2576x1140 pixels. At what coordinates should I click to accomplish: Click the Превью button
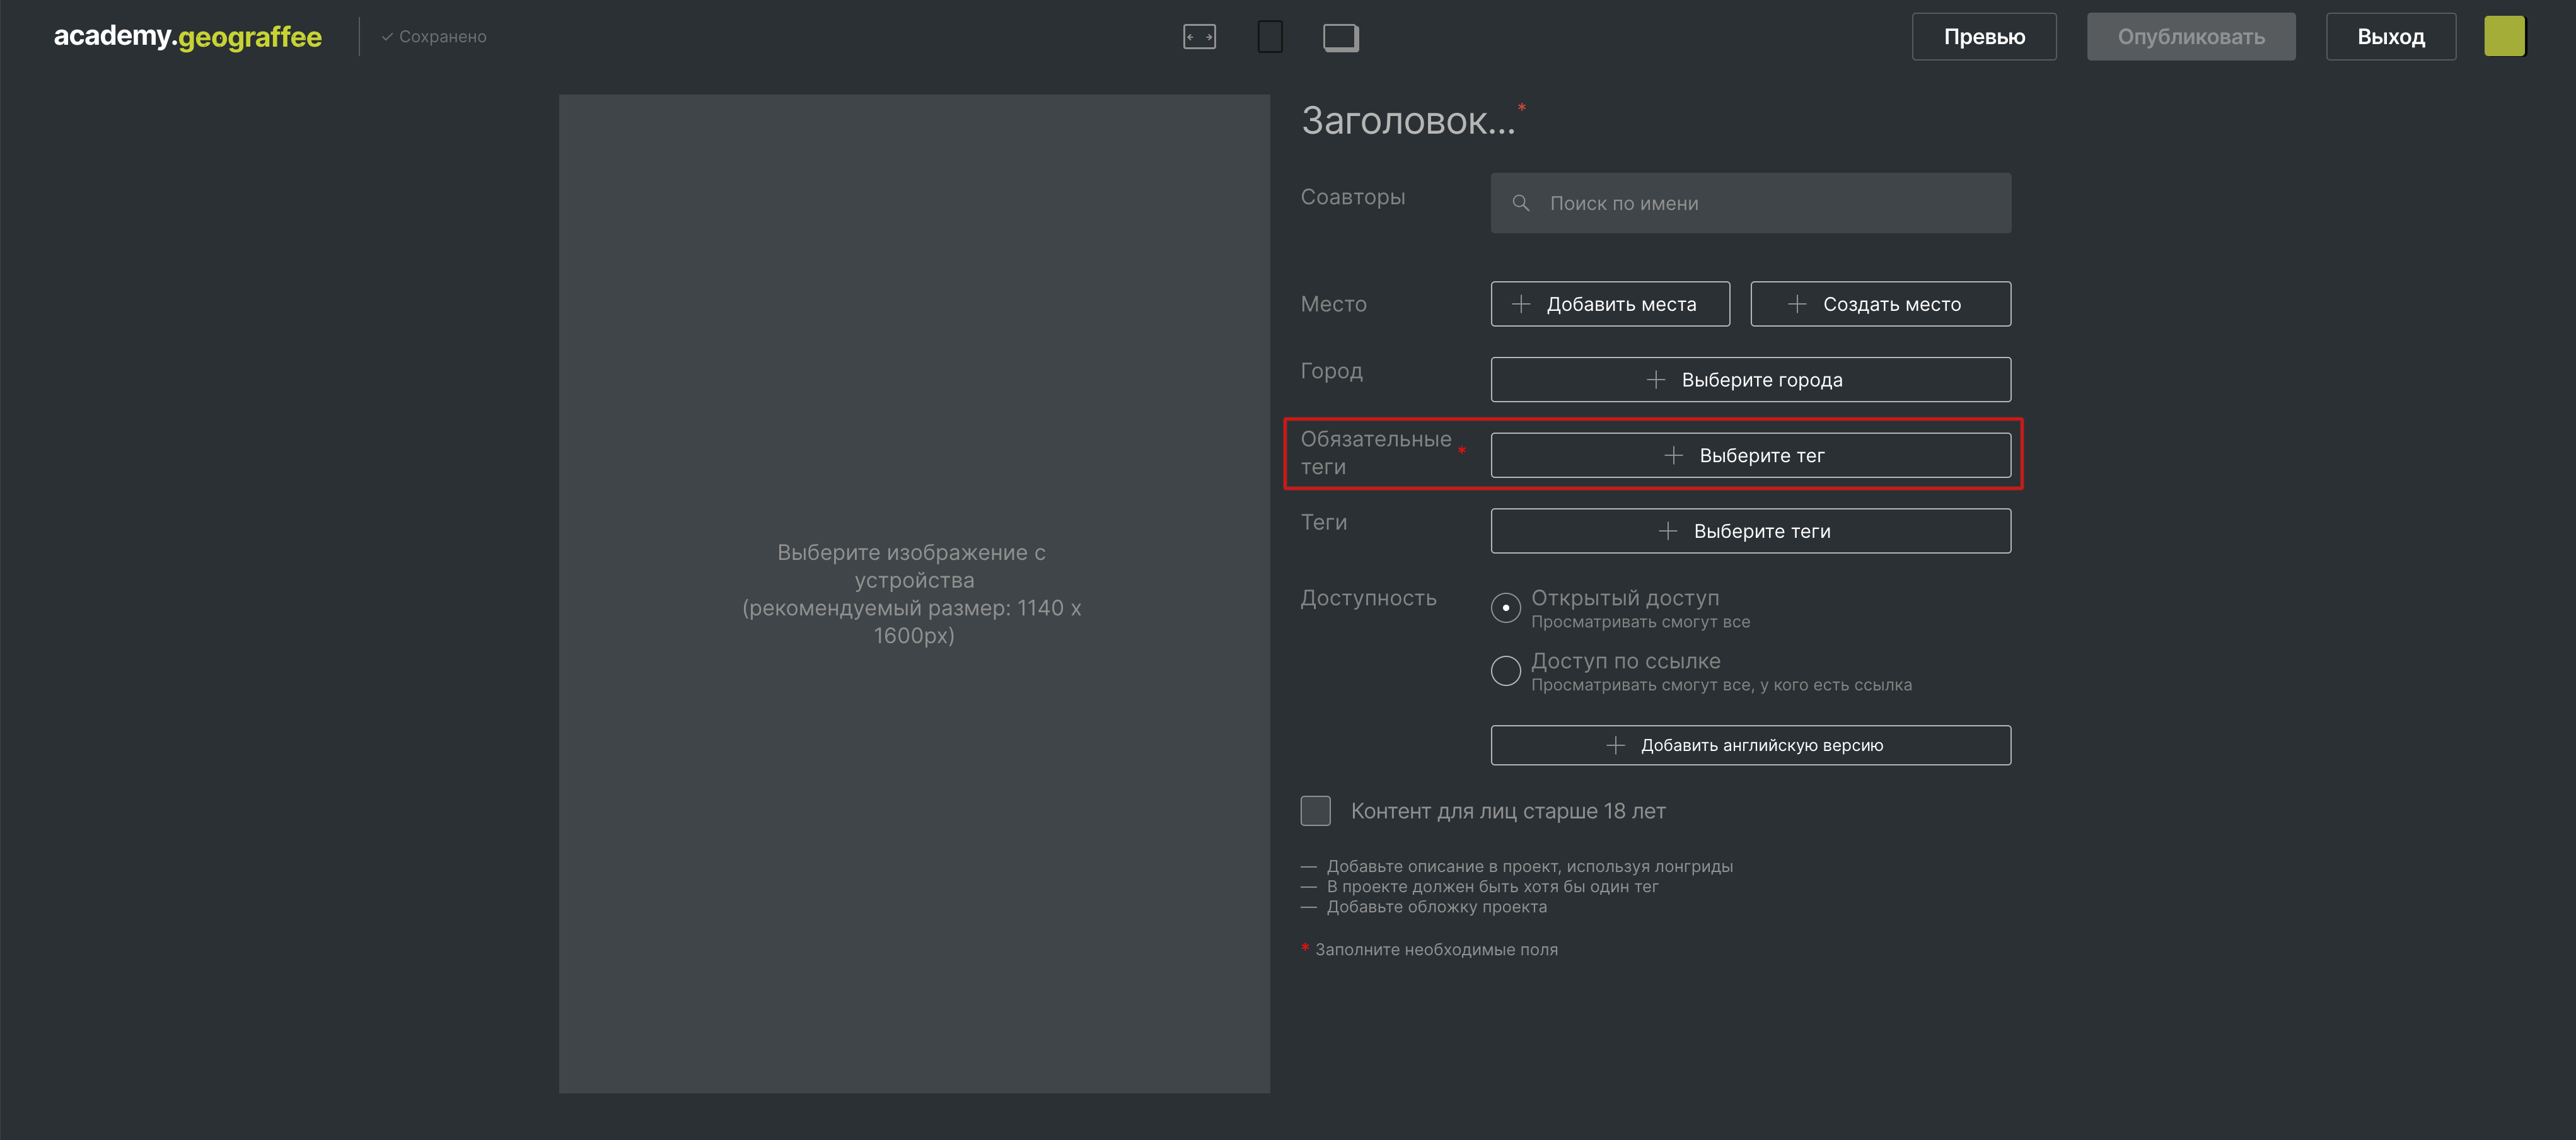(1984, 37)
